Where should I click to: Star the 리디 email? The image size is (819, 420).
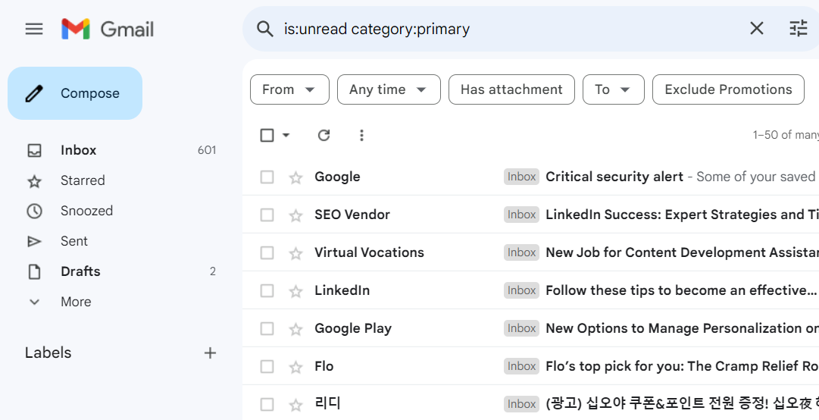pos(295,404)
